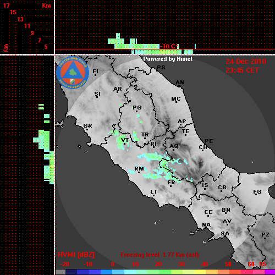Select the 15 km height axis label

coord(13,12)
